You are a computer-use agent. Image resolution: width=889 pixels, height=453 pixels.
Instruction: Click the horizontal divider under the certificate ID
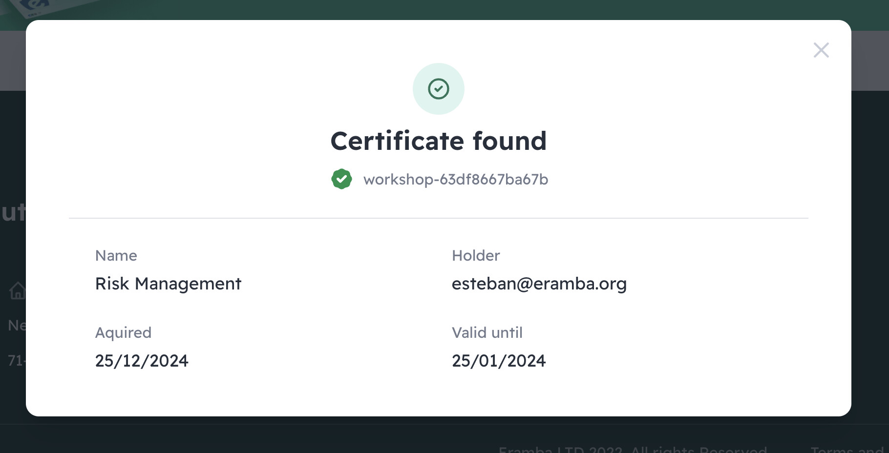pos(439,218)
